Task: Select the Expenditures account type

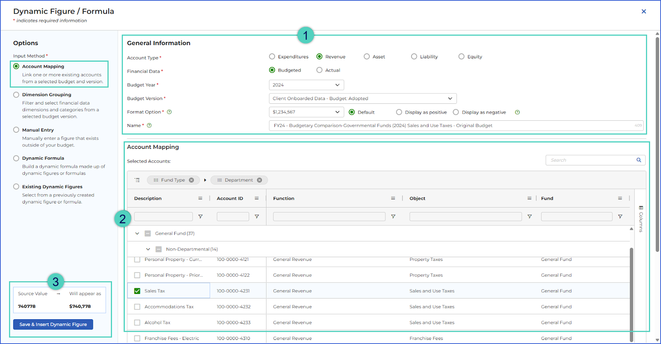Action: pos(272,57)
